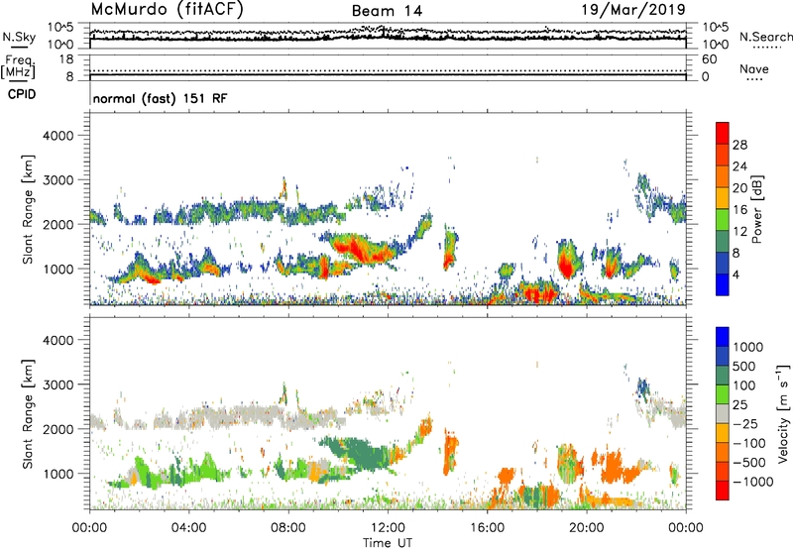
Task: Click the 500 label on velocity color bar
Action: [745, 367]
